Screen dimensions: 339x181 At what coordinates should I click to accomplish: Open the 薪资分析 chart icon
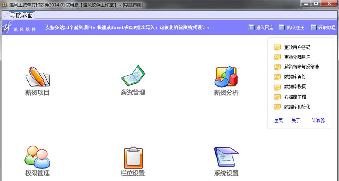pos(226,77)
